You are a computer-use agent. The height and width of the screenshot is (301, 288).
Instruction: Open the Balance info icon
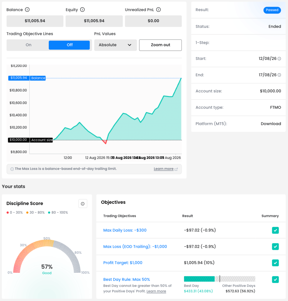(27, 10)
